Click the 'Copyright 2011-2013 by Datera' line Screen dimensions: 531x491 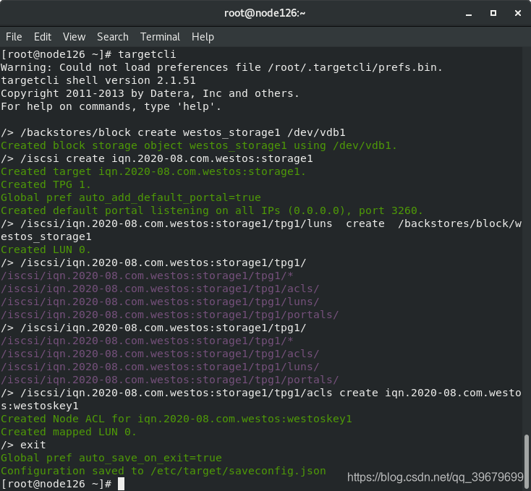tap(150, 93)
